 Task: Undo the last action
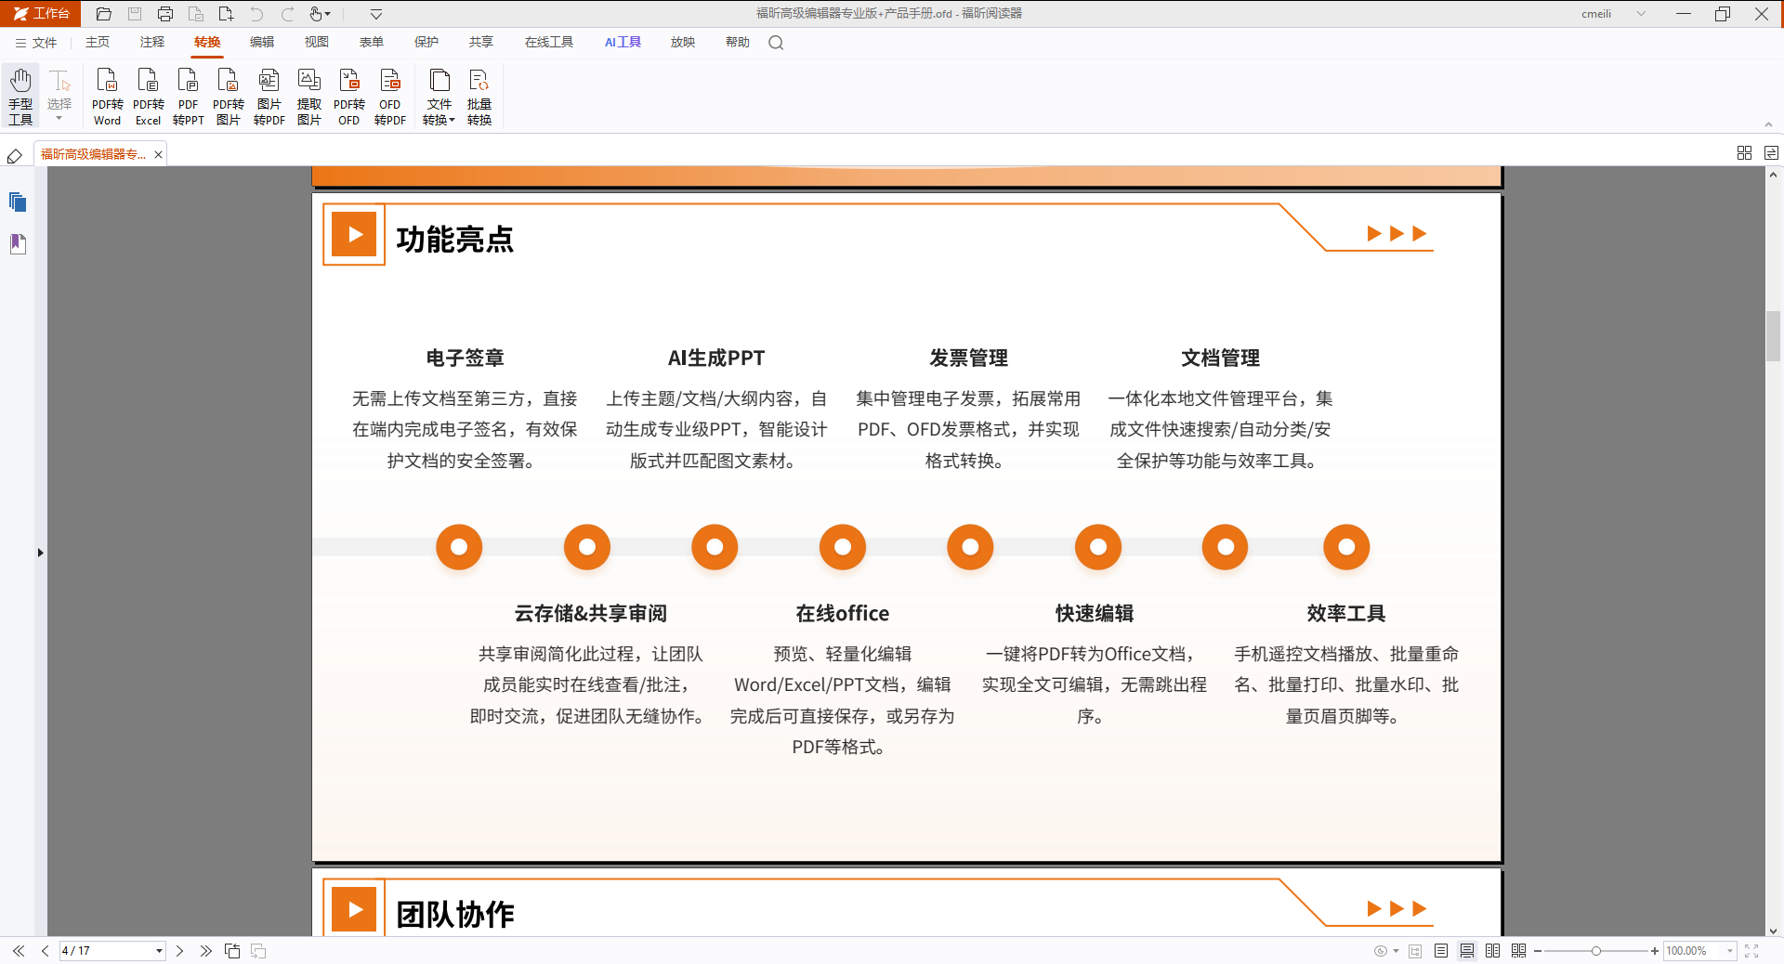[x=256, y=14]
